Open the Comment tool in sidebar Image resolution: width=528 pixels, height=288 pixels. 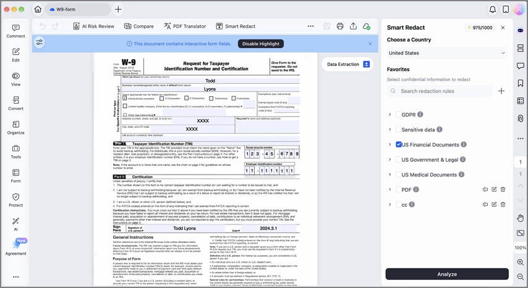[16, 31]
